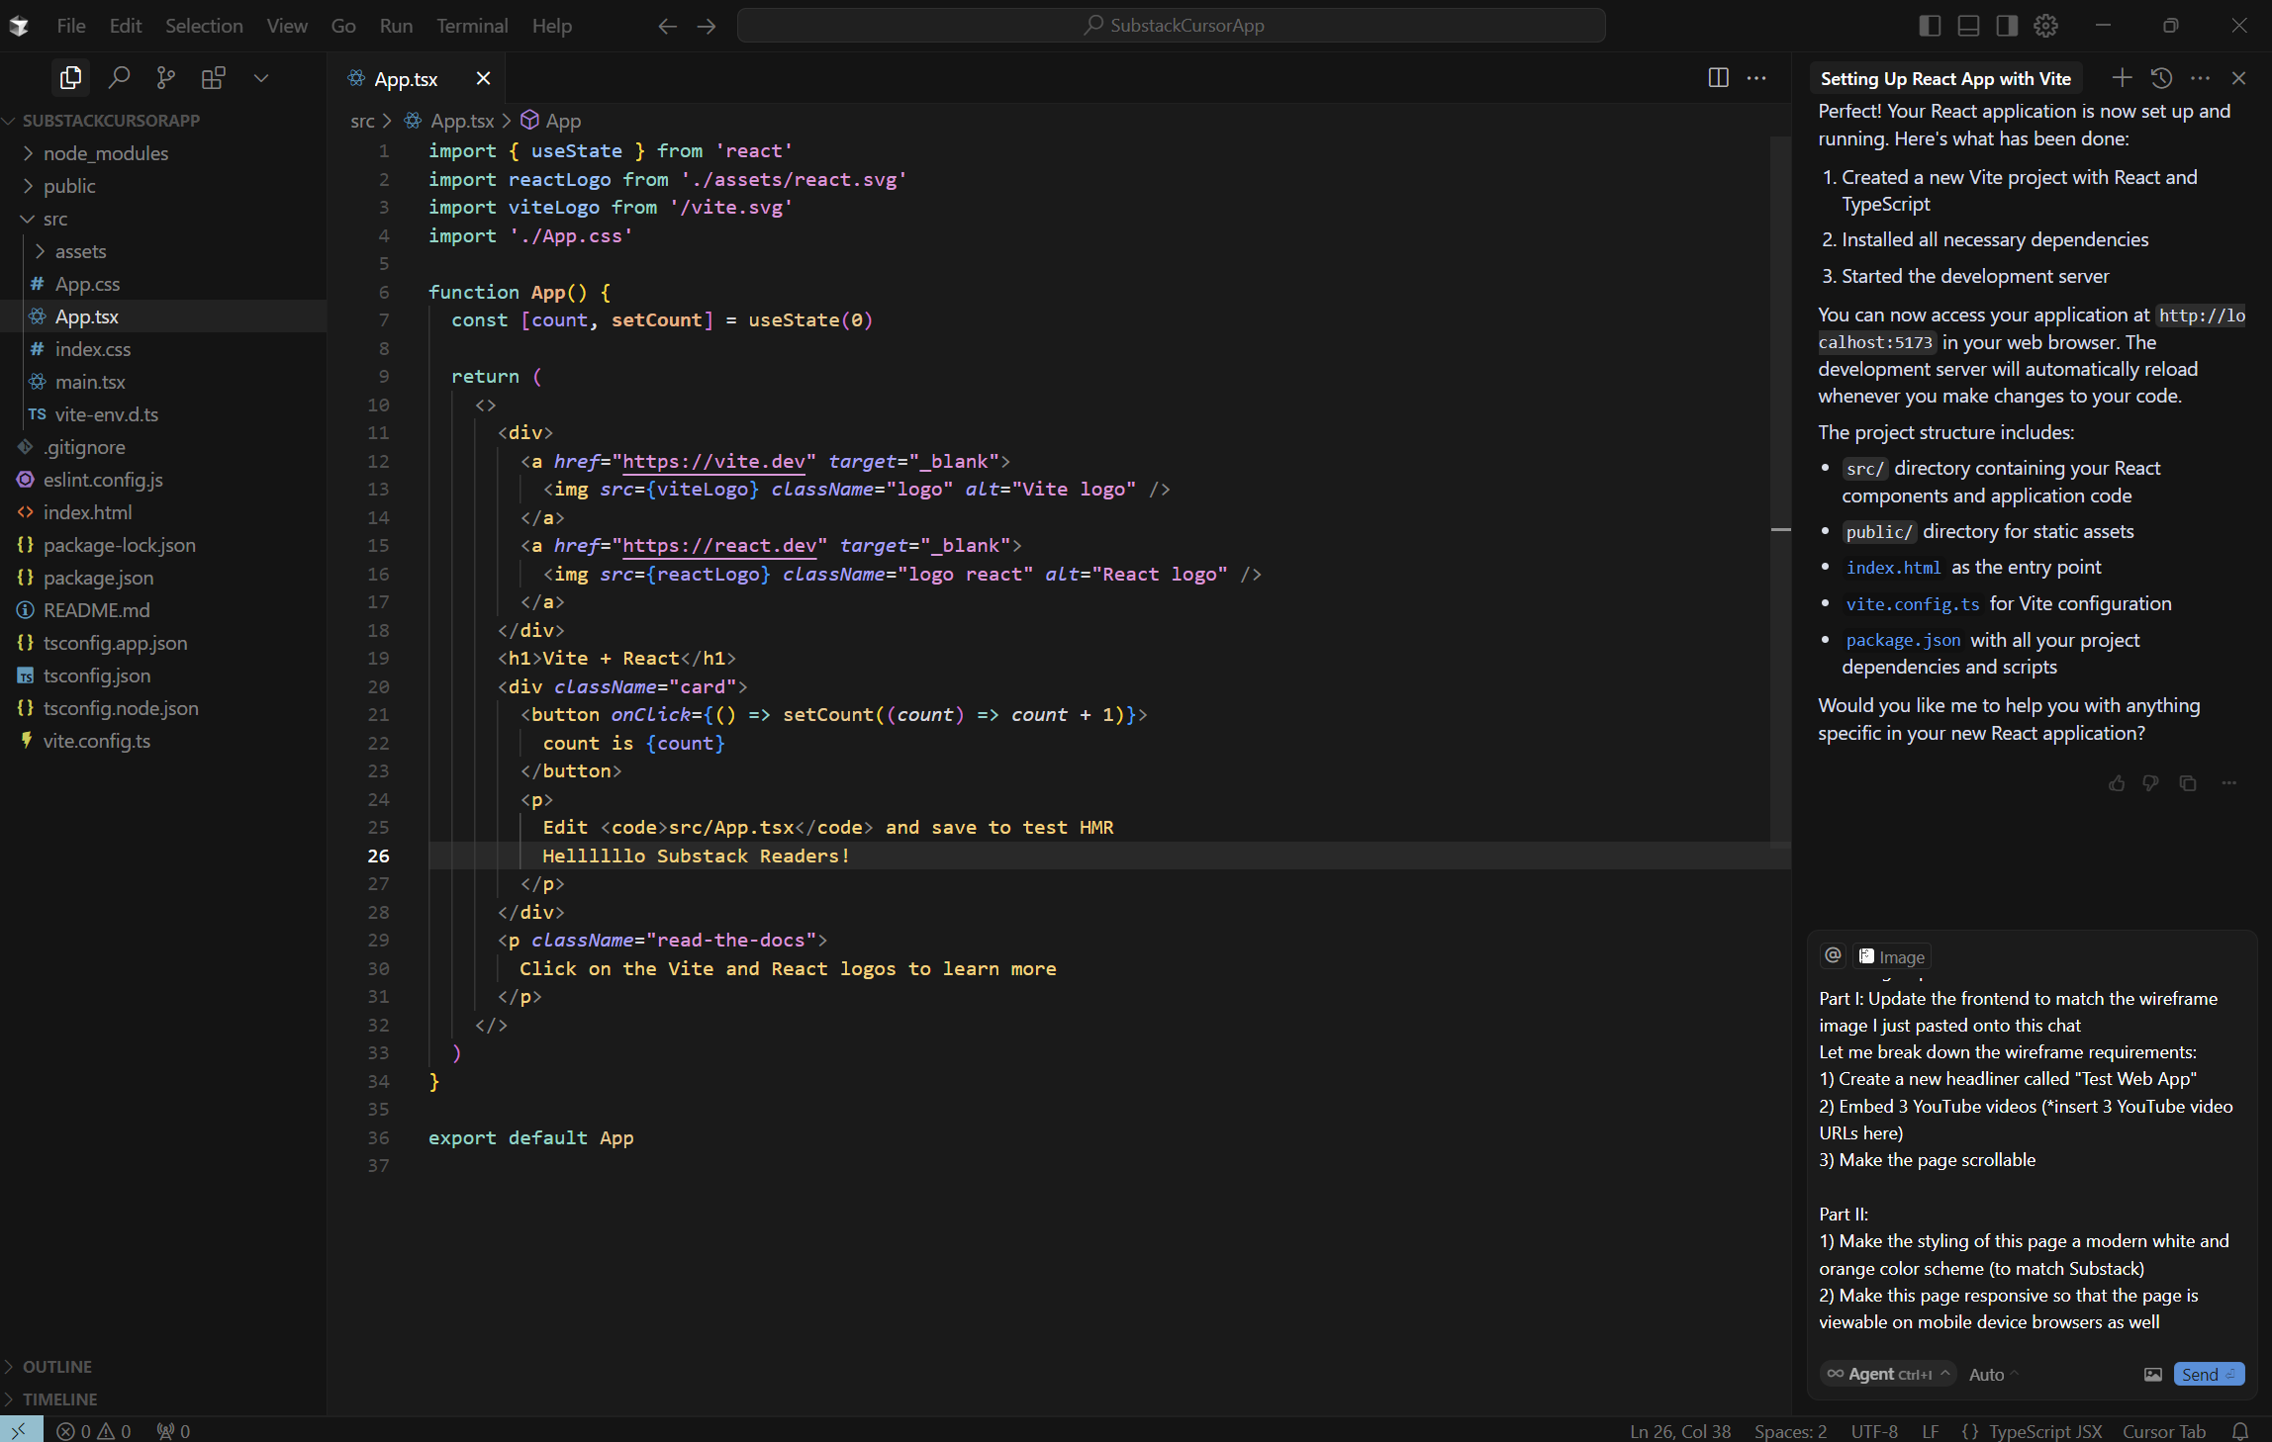Expand the node_modules folder
The height and width of the screenshot is (1442, 2272).
[x=105, y=153]
